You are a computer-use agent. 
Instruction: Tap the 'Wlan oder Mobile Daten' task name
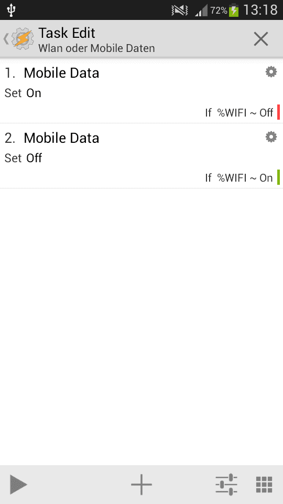tap(96, 48)
